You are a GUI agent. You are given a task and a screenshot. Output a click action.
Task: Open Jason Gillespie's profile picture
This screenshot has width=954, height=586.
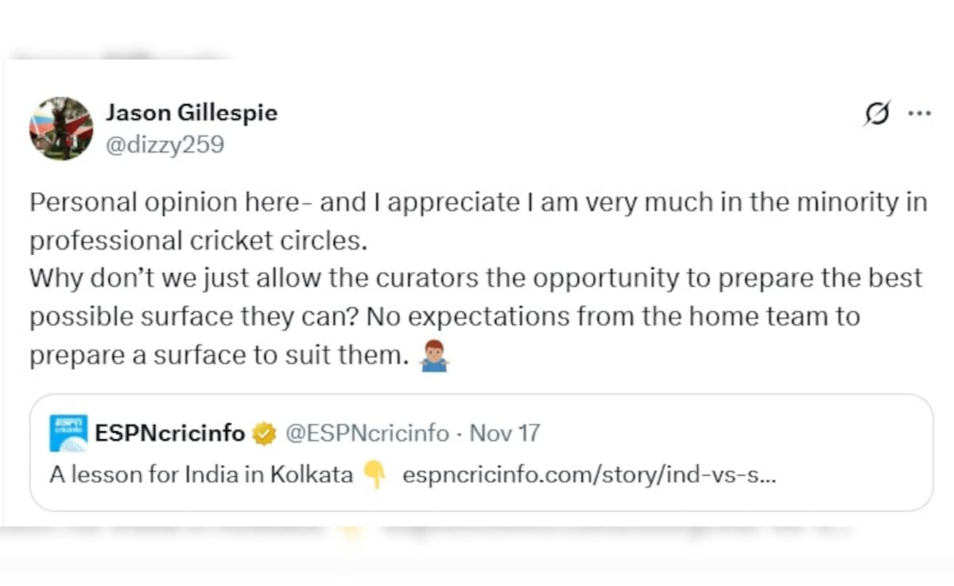coord(61,129)
